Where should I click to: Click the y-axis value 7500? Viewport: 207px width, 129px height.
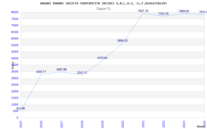click(15, 19)
